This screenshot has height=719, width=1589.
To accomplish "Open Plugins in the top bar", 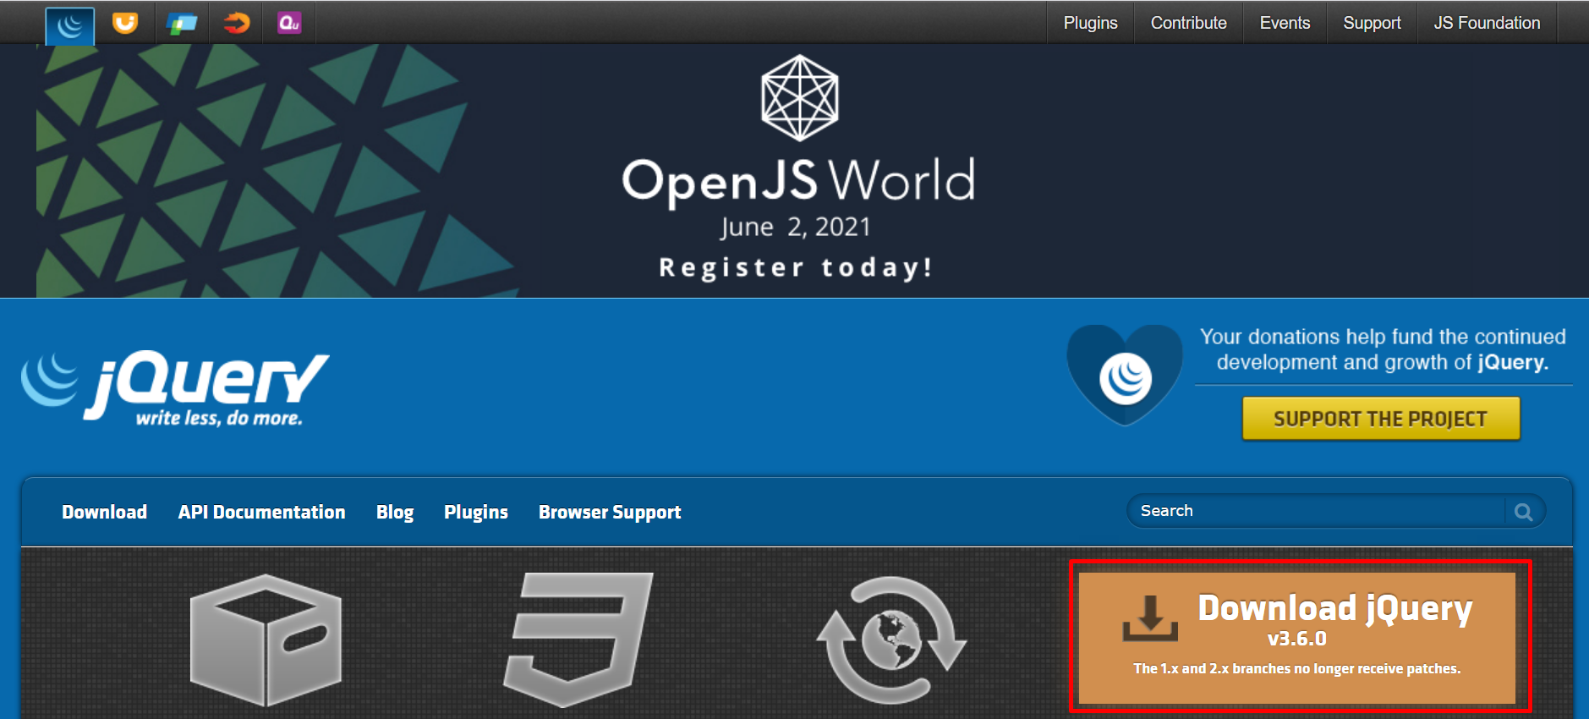I will tap(1090, 23).
